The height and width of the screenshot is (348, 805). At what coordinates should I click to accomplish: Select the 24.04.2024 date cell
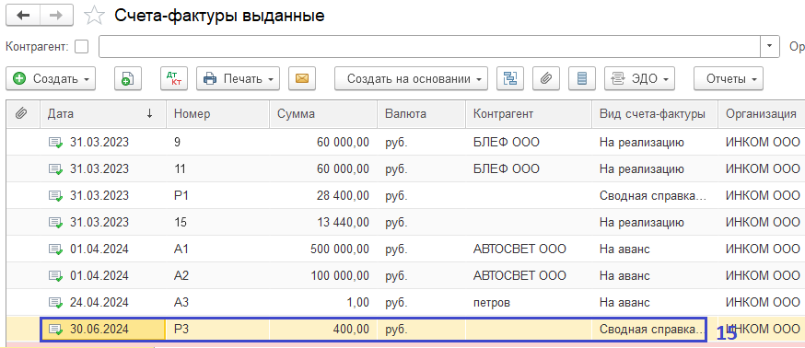click(102, 303)
